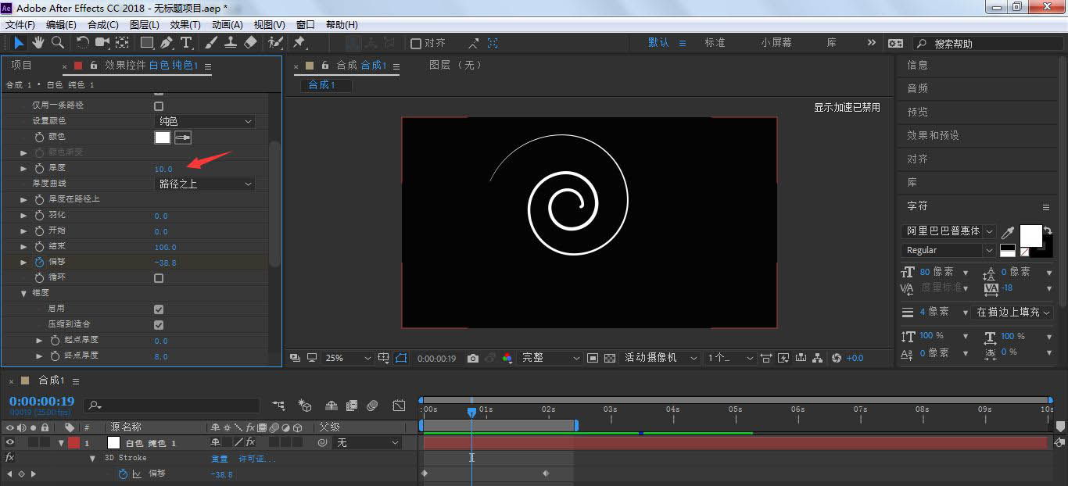Image resolution: width=1068 pixels, height=486 pixels.
Task: Enable the 循环 checkbox
Action: 159,277
